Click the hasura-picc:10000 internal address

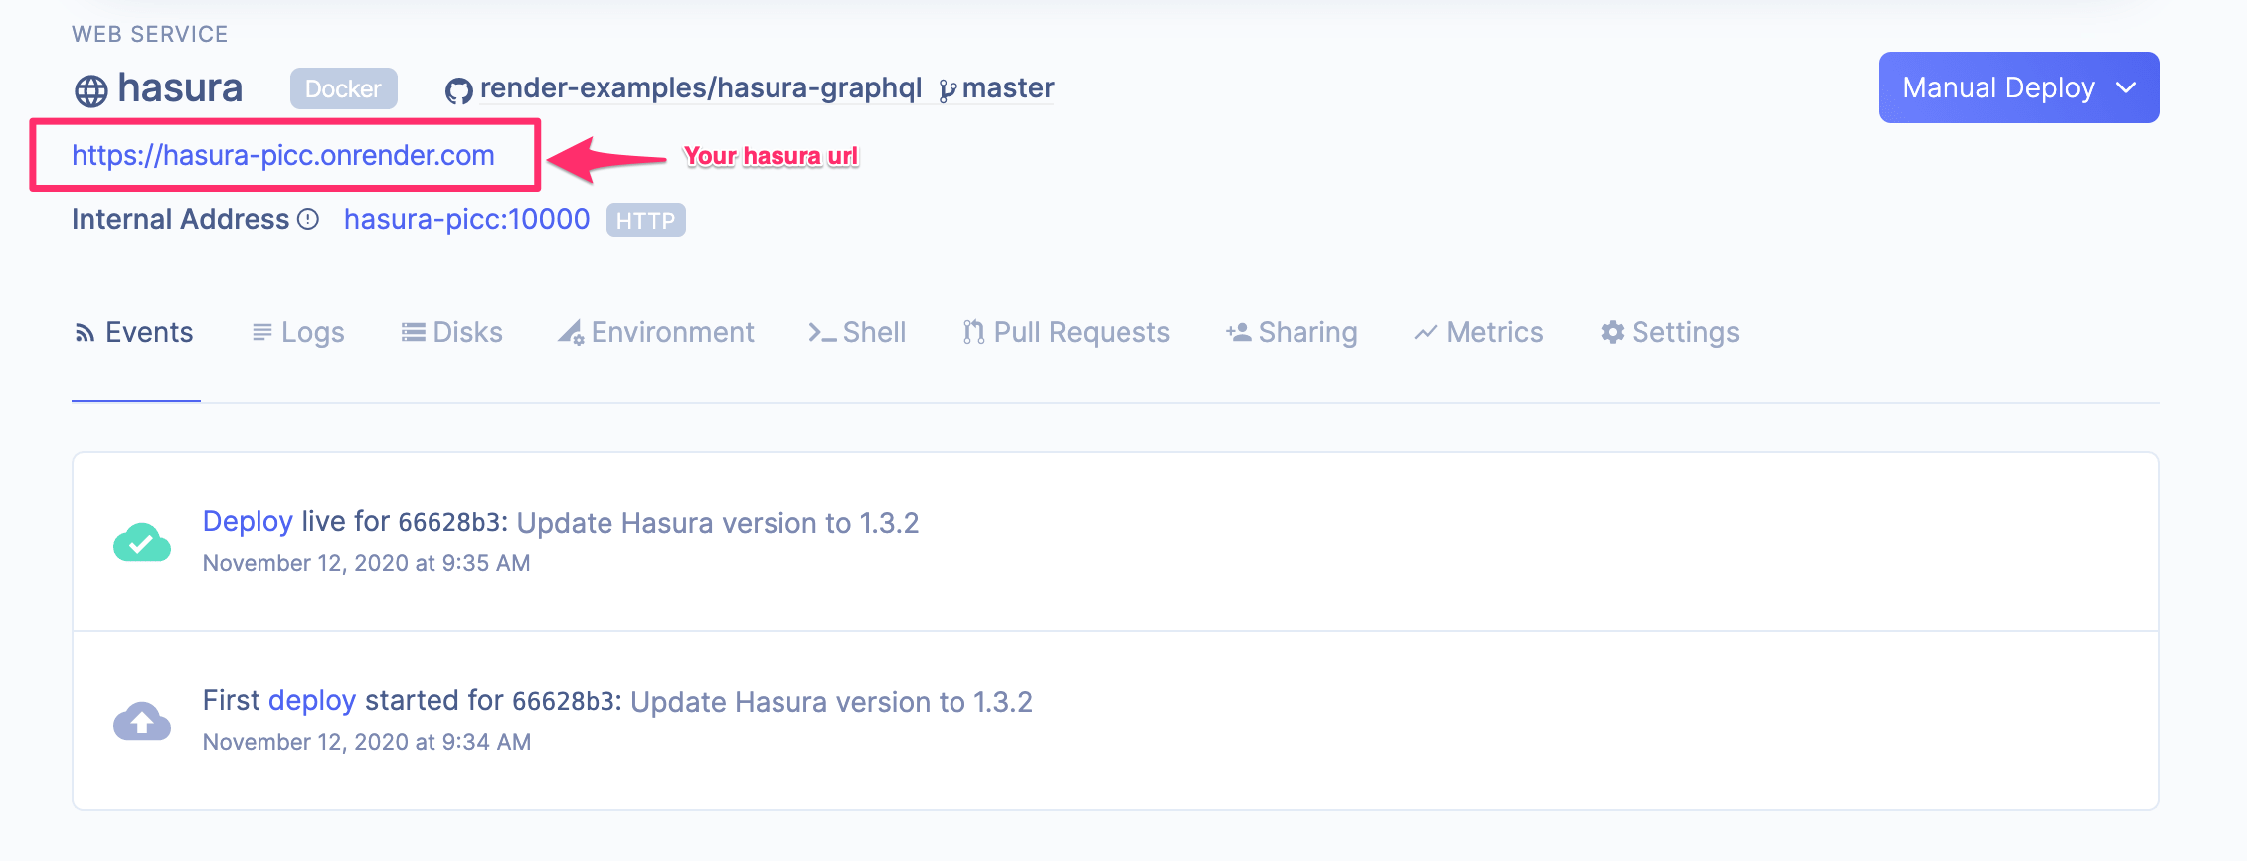click(466, 219)
